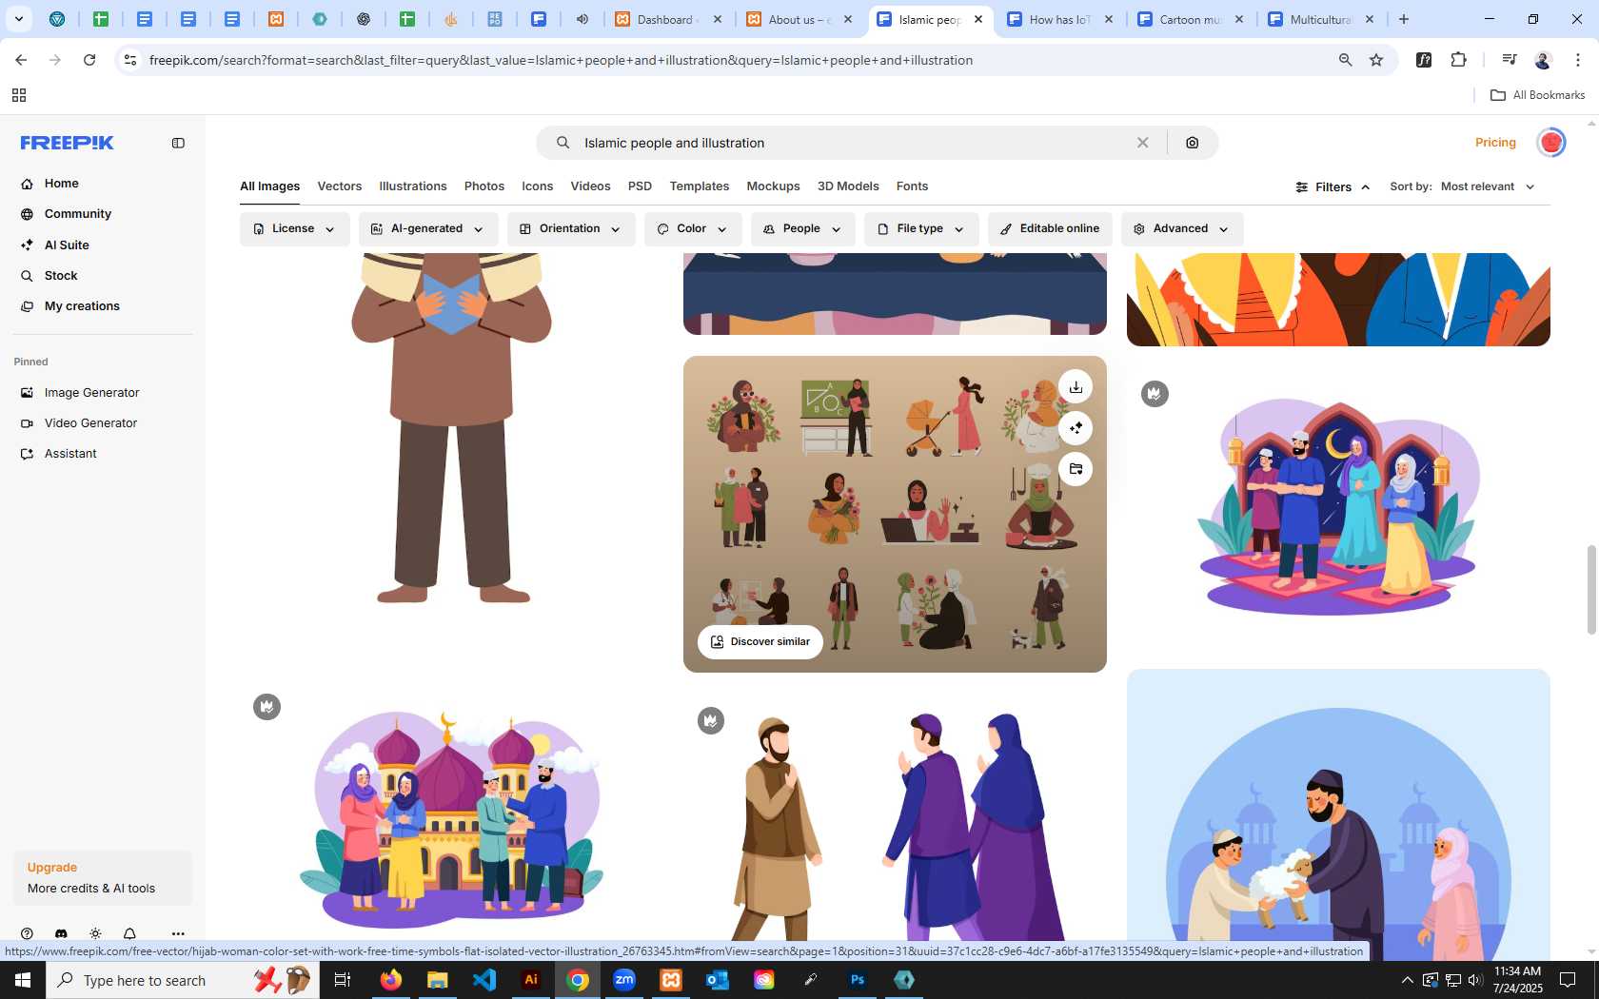This screenshot has height=999, width=1599.
Task: Click premium crown on mosque family illustration
Action: click(266, 707)
